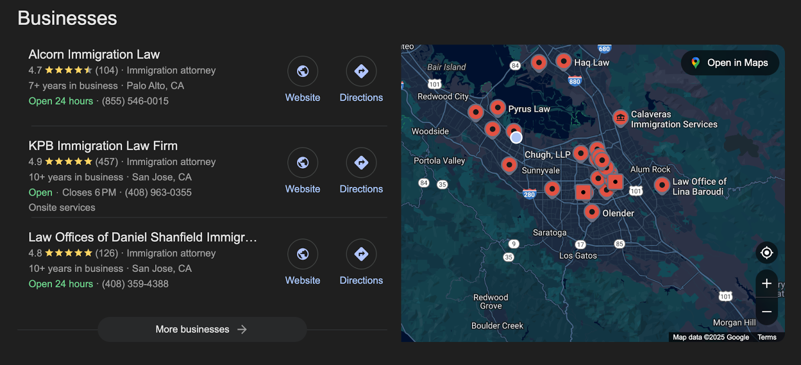The image size is (801, 365).
Task: Select the Olender map pin
Action: [x=592, y=212]
